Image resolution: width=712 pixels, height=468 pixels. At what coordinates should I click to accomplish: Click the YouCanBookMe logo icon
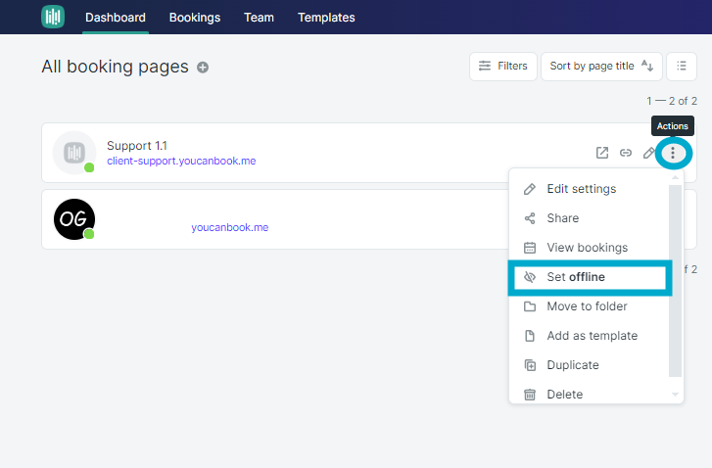53,17
